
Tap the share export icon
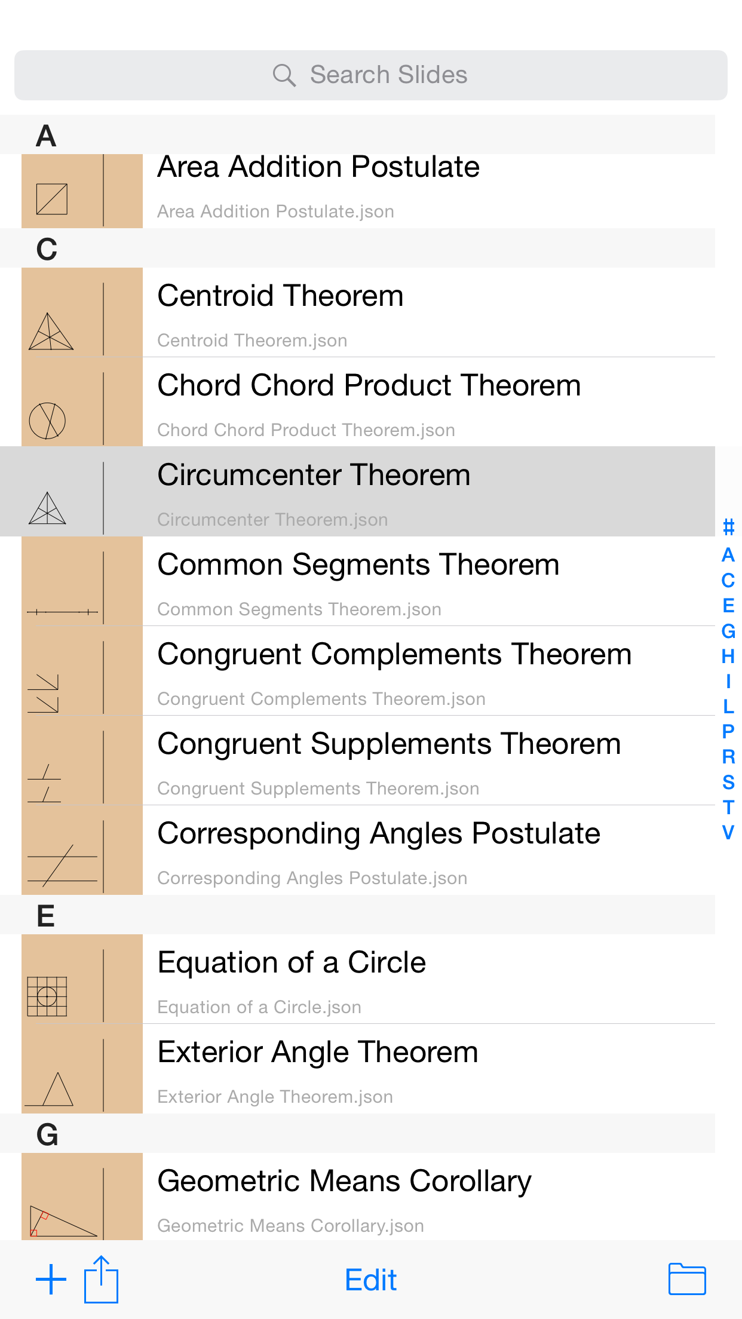(101, 1280)
